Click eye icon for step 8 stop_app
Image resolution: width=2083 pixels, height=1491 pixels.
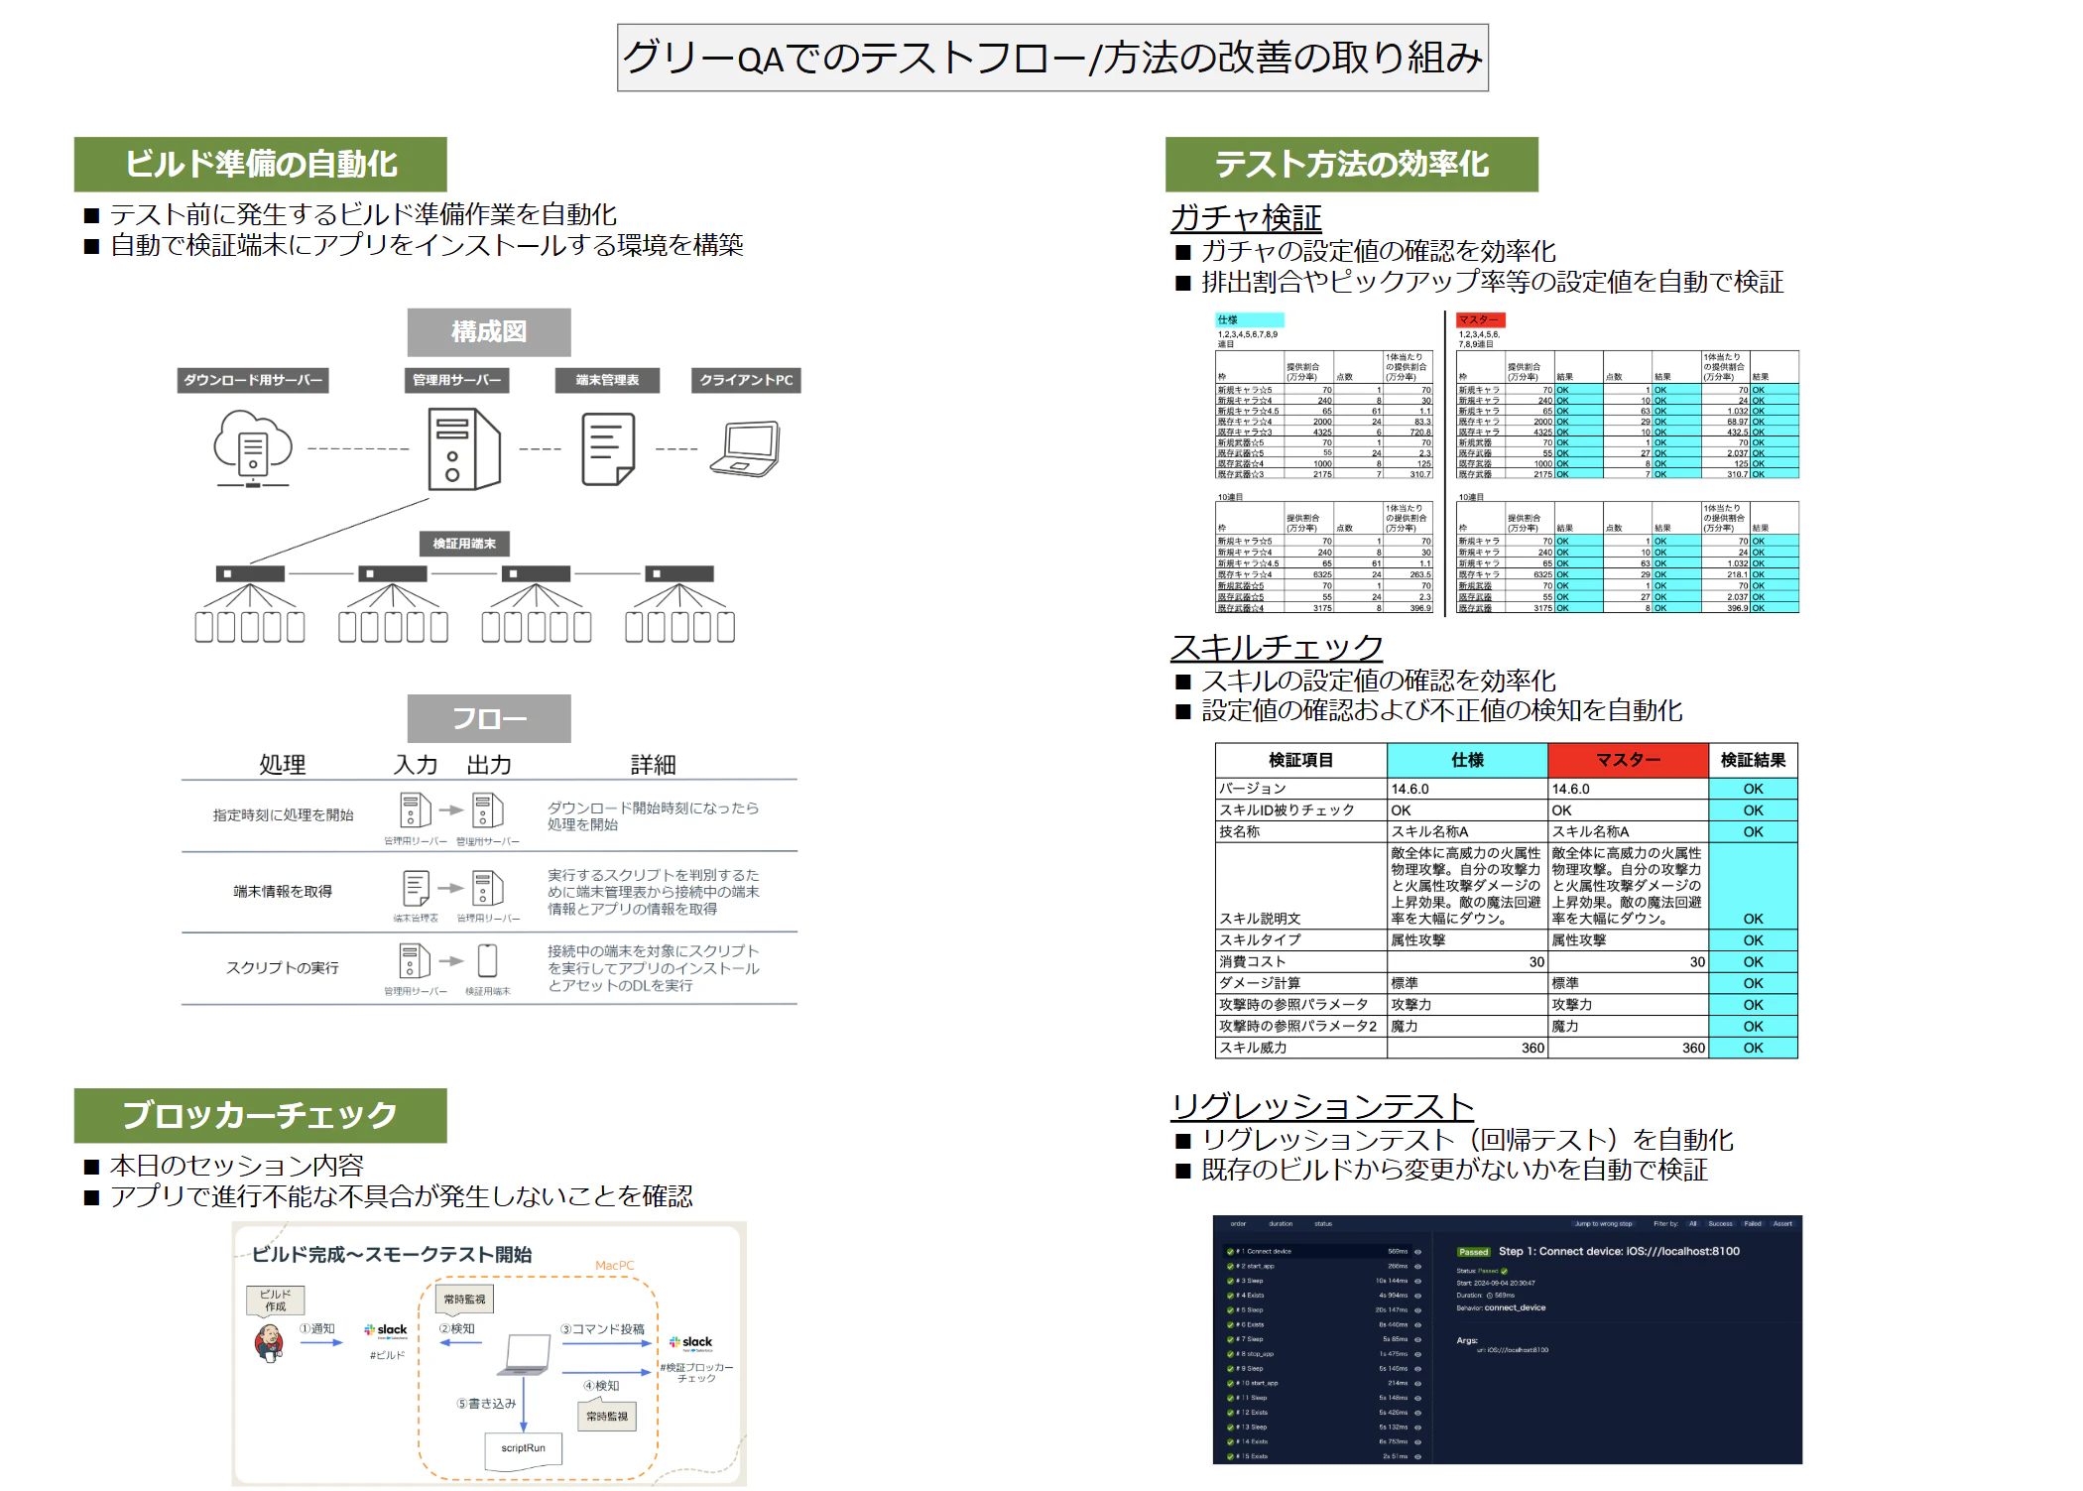click(1417, 1354)
